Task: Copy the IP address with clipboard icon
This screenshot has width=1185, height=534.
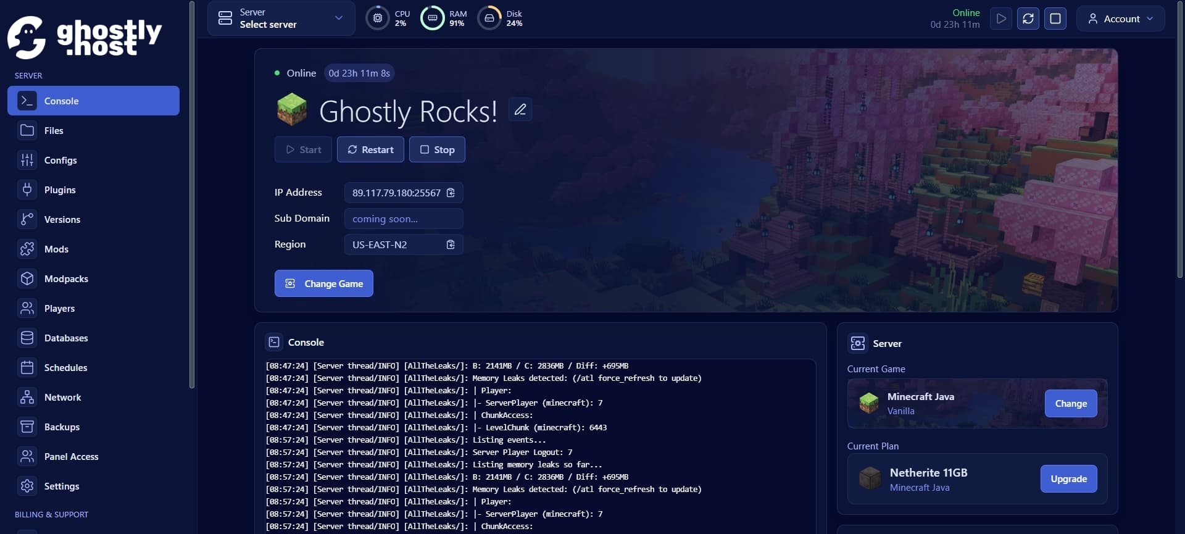Action: click(x=451, y=193)
